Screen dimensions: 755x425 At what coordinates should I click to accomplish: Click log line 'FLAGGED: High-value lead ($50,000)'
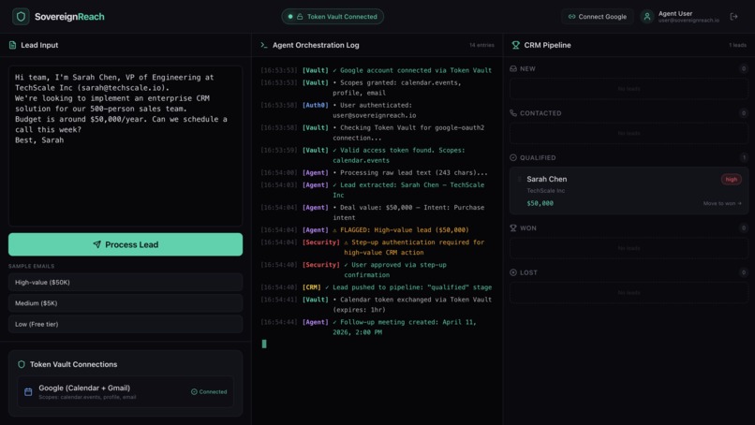coord(376,230)
